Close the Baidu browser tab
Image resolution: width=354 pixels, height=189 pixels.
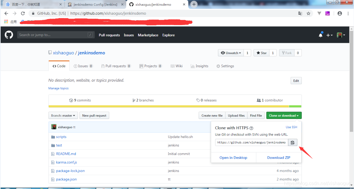60,5
